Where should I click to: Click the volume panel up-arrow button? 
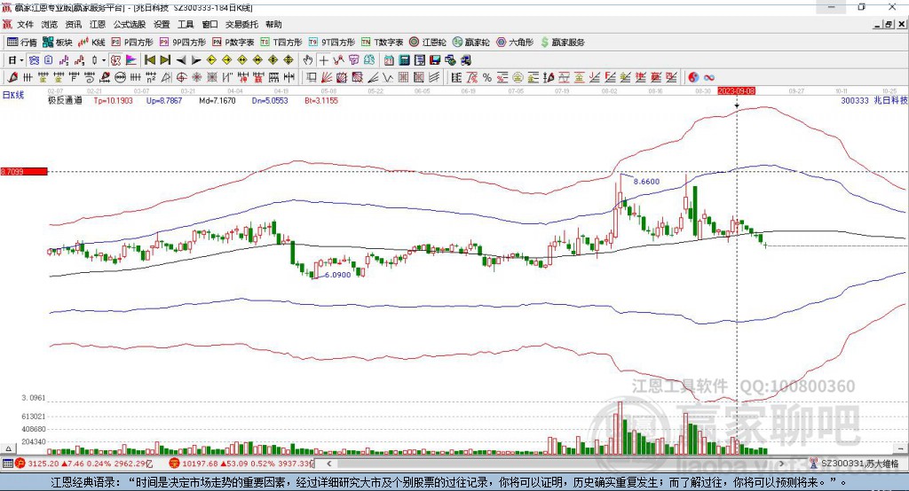[8, 448]
